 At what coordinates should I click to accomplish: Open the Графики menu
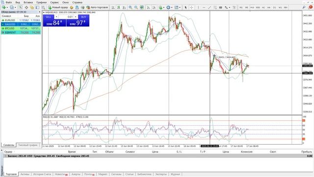(x=41, y=2)
